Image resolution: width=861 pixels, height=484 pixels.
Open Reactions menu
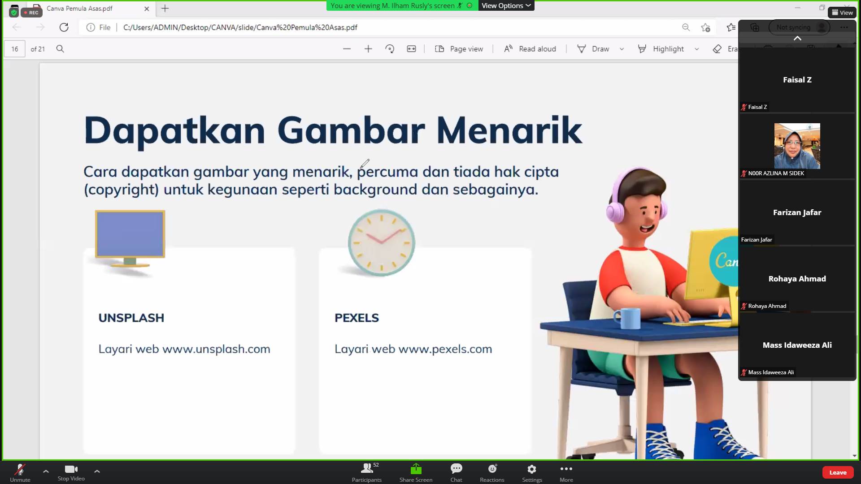(492, 473)
